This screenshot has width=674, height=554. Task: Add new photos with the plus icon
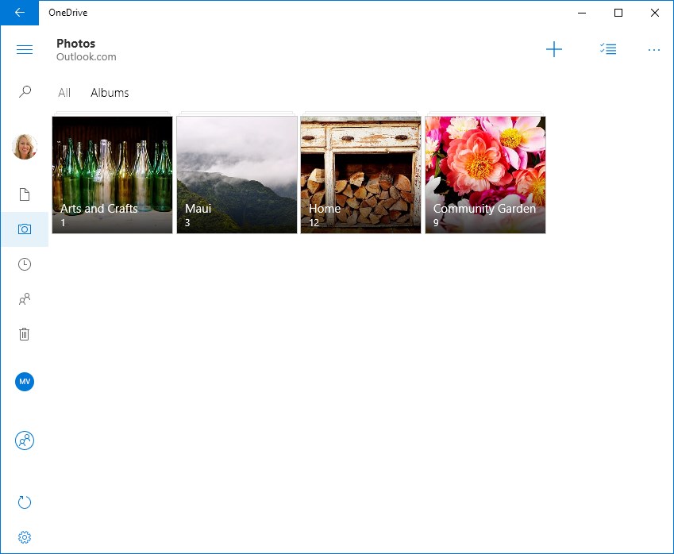(554, 49)
